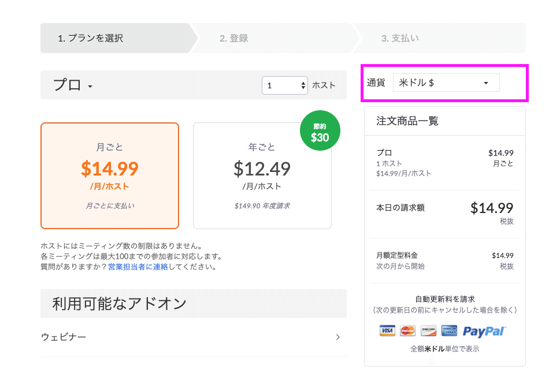
Task: Click the Discover card icon
Action: [428, 330]
